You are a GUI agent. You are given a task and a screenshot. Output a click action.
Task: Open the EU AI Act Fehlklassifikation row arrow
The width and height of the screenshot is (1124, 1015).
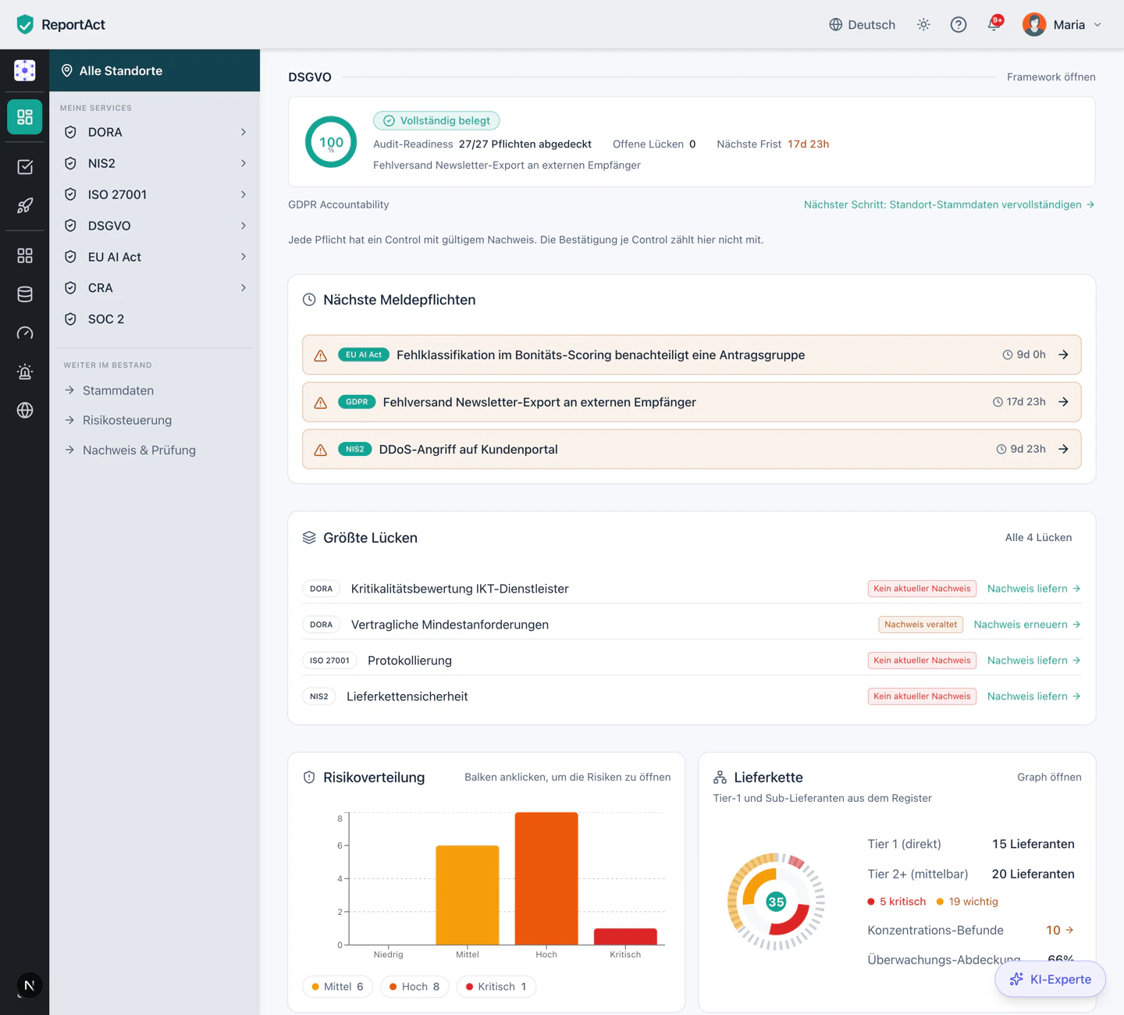tap(1063, 354)
